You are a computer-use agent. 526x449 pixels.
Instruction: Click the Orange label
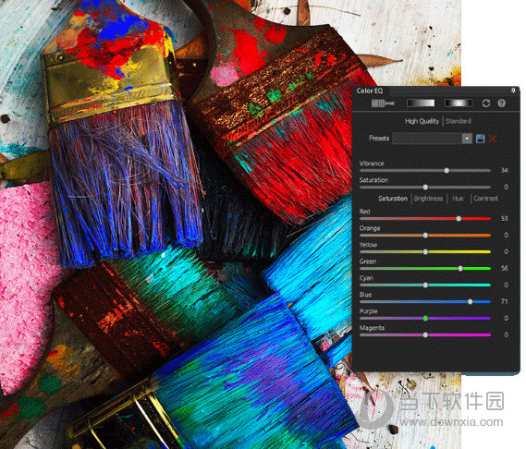tap(370, 228)
